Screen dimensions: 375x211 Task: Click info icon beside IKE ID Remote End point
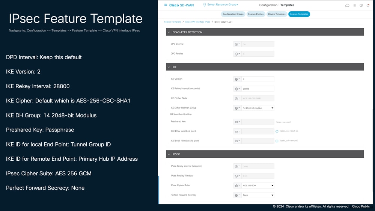pos(277,141)
